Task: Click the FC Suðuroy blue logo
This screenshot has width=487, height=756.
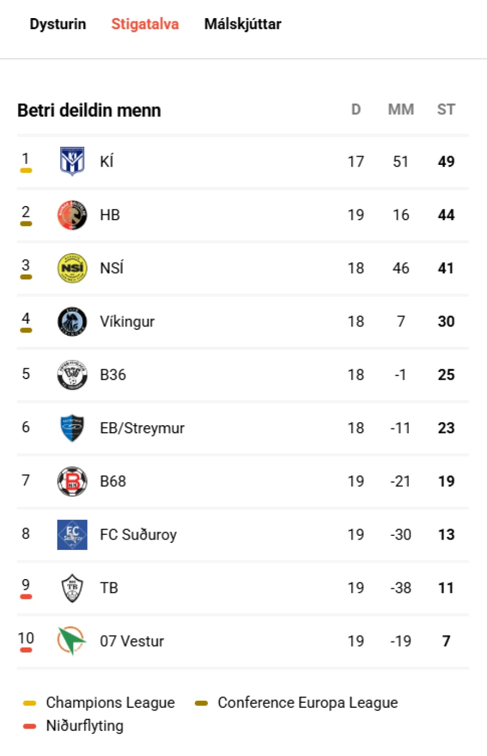Action: point(72,535)
